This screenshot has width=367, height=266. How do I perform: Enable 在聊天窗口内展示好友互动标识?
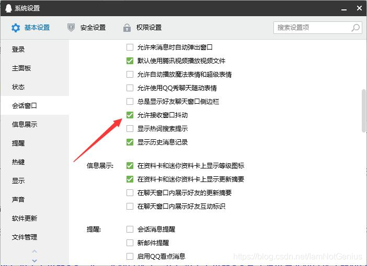130,207
